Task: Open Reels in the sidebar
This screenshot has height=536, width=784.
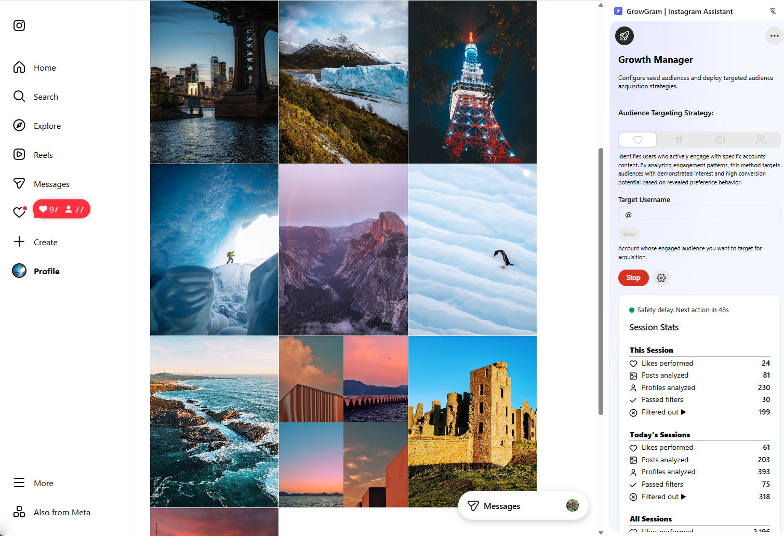Action: click(33, 155)
